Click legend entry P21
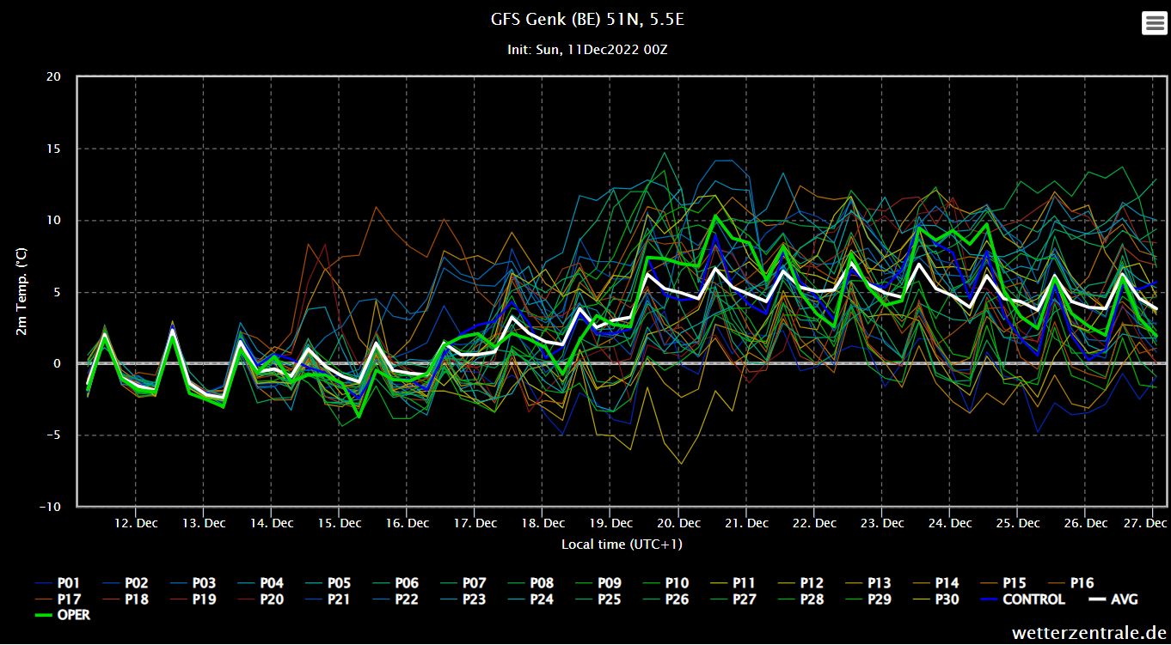 pos(328,599)
